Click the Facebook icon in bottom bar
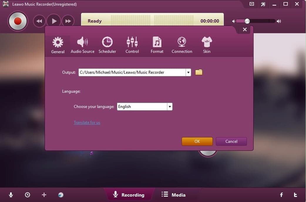The height and width of the screenshot is (202, 306). [281, 195]
